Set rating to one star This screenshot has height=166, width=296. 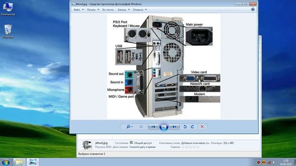(183, 147)
